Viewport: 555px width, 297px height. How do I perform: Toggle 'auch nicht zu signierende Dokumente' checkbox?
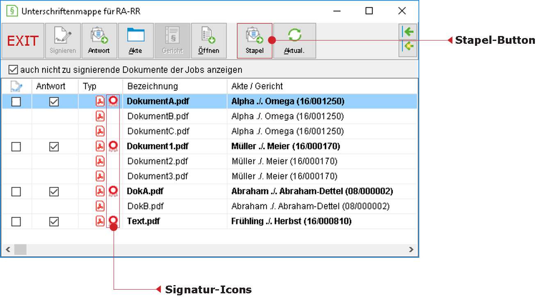pos(13,70)
